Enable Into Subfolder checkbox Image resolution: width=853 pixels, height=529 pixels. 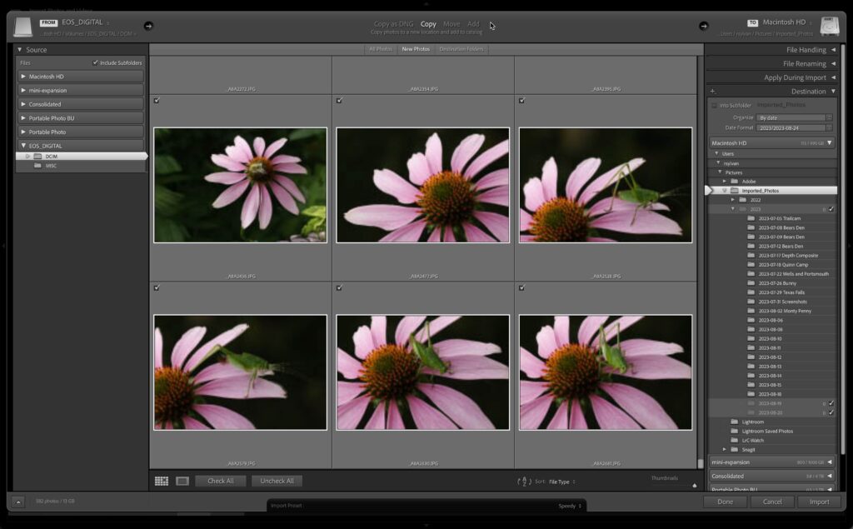click(714, 105)
